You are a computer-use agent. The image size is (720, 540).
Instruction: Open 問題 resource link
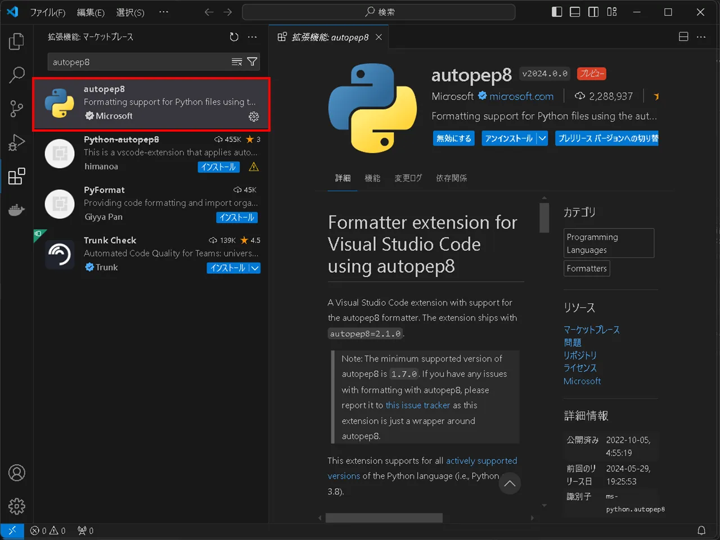tap(573, 343)
